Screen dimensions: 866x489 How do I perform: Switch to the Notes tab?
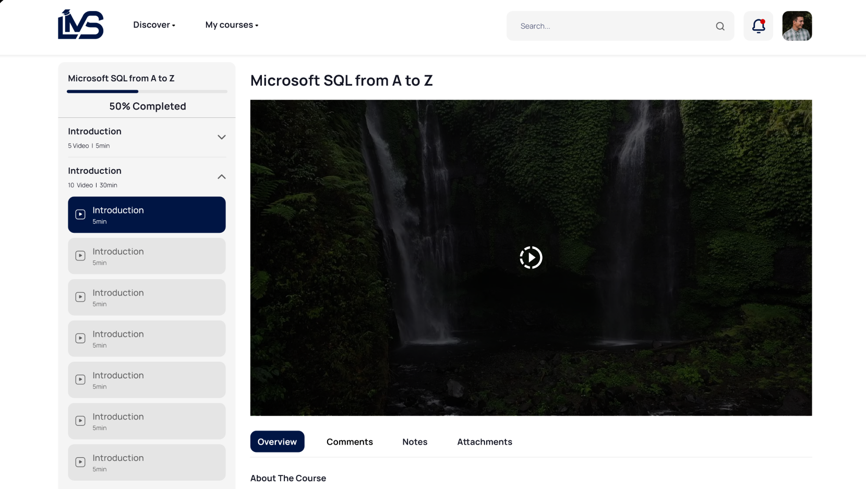(415, 442)
